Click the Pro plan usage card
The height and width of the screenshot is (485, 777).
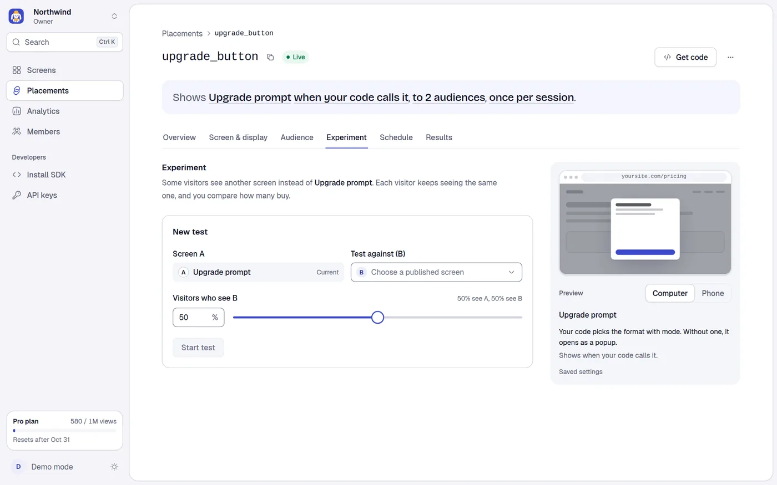[65, 431]
